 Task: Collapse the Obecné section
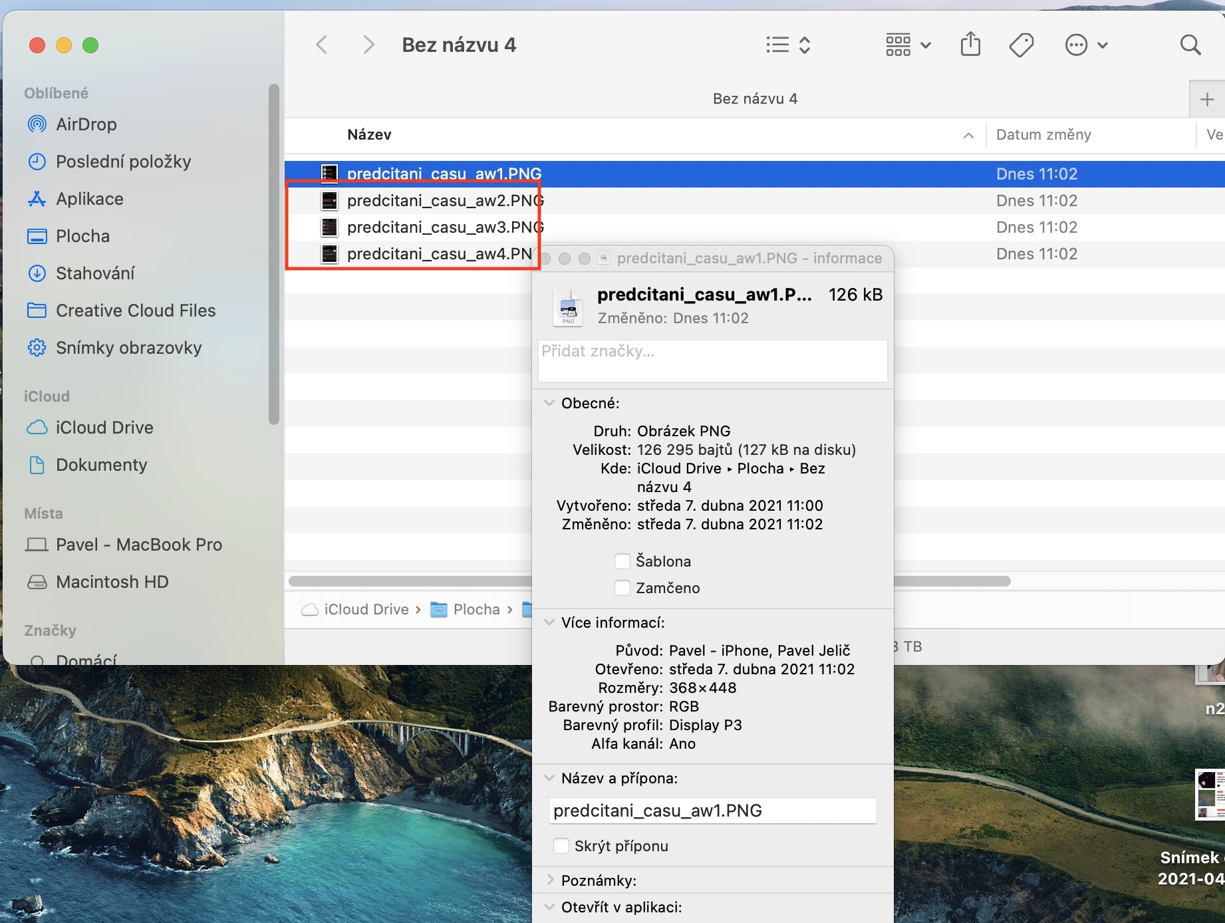[549, 403]
